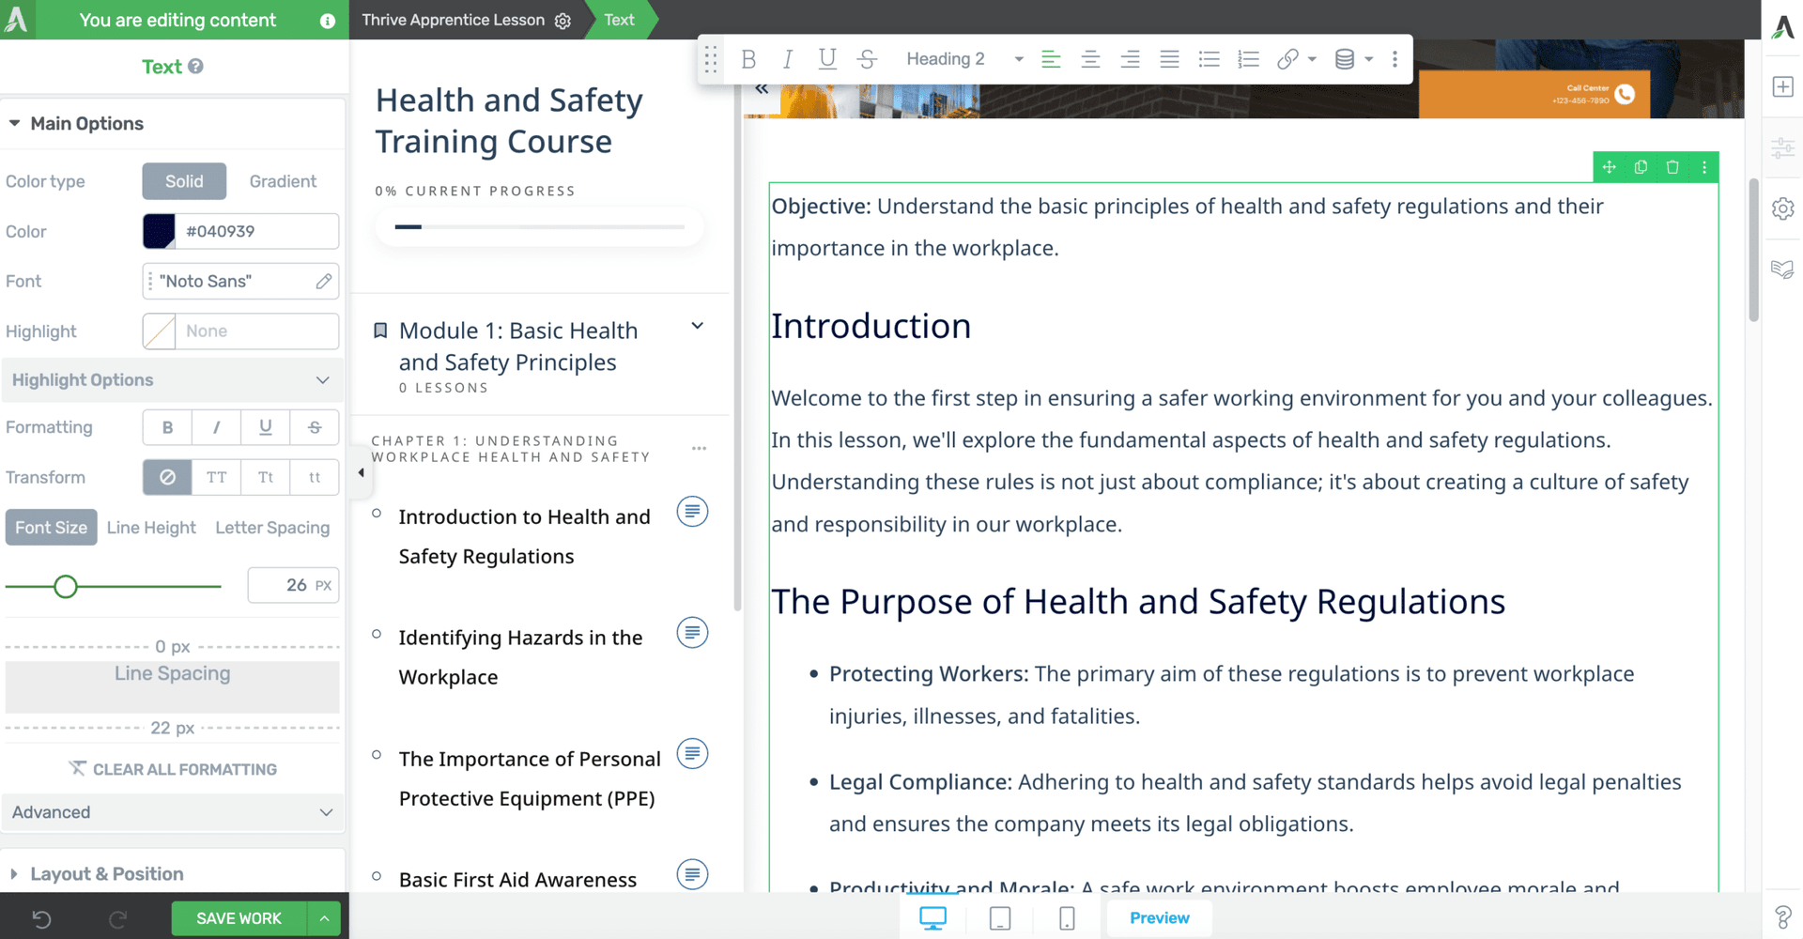Insert a hyperlink using the link icon
Image resolution: width=1803 pixels, height=939 pixels.
click(x=1287, y=58)
